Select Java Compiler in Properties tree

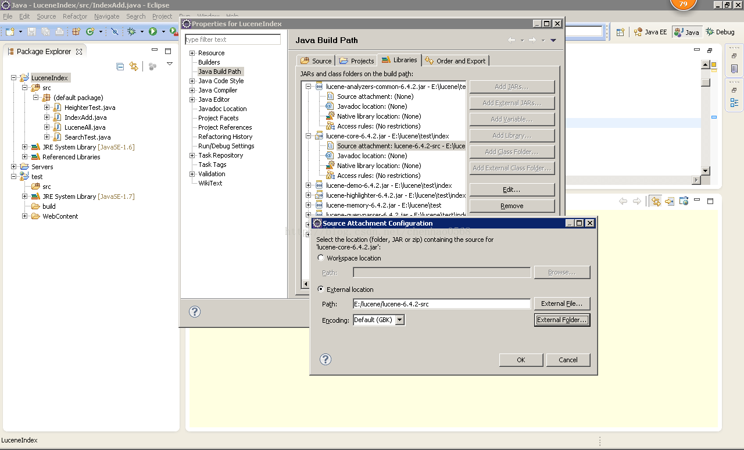pyautogui.click(x=217, y=90)
